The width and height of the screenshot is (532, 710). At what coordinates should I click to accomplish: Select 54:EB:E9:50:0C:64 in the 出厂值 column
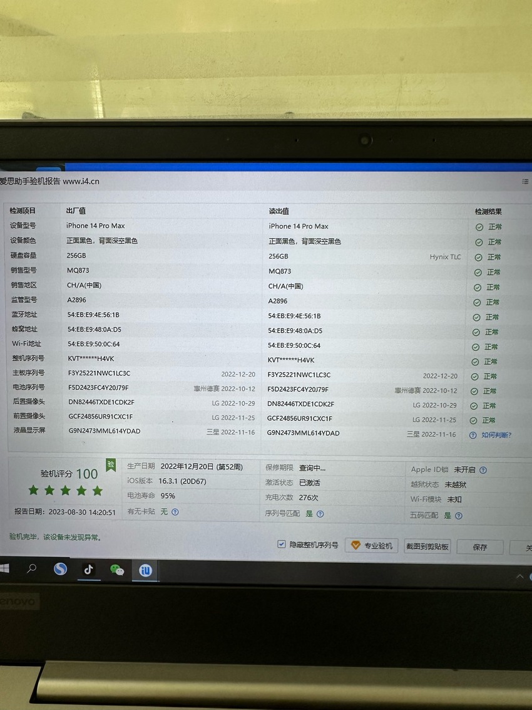94,344
